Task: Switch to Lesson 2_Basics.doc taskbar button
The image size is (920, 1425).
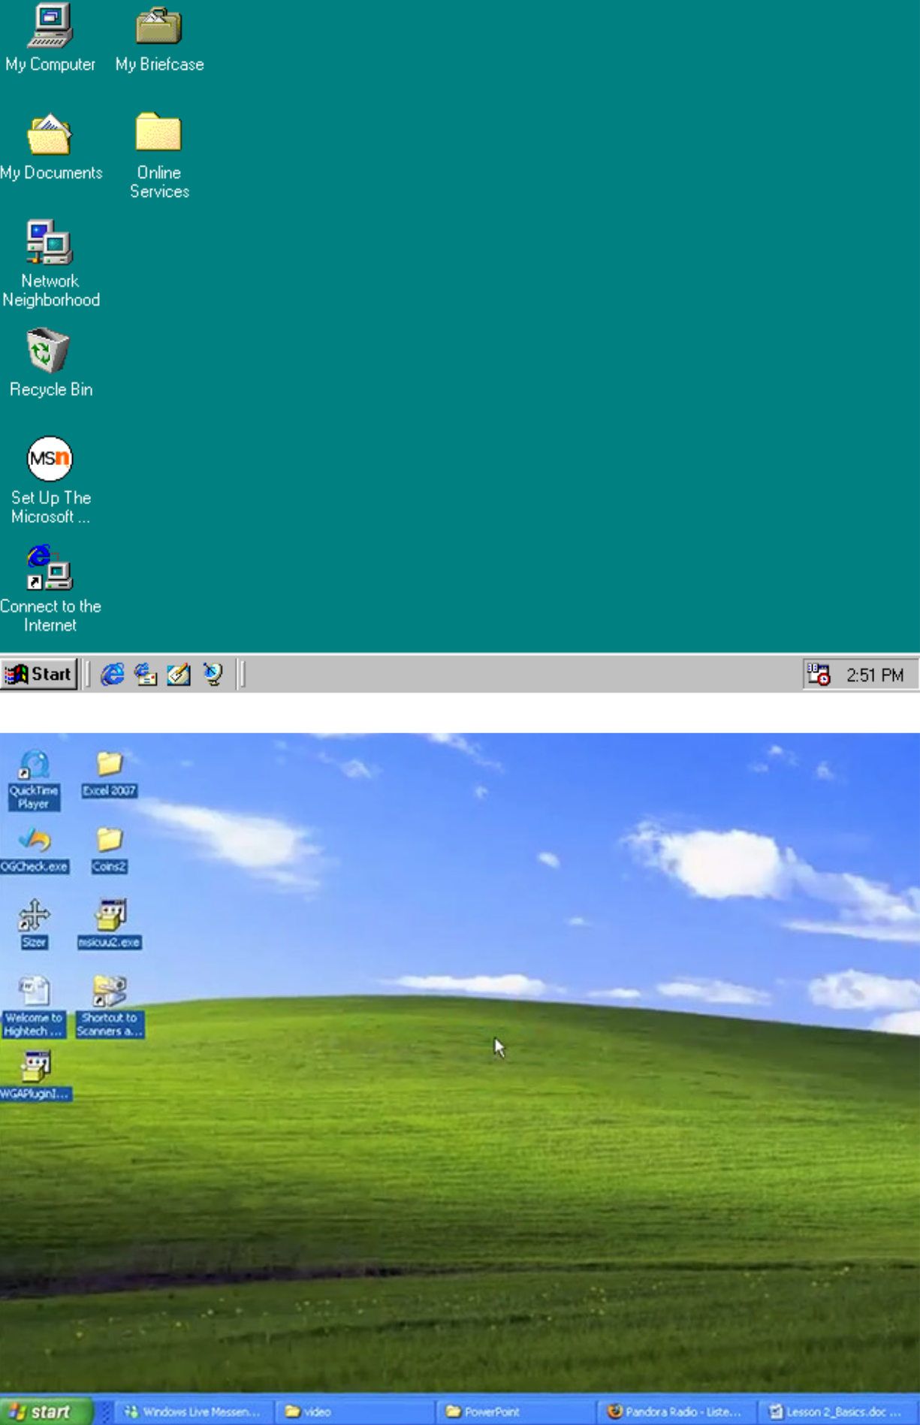Action: [x=838, y=1412]
